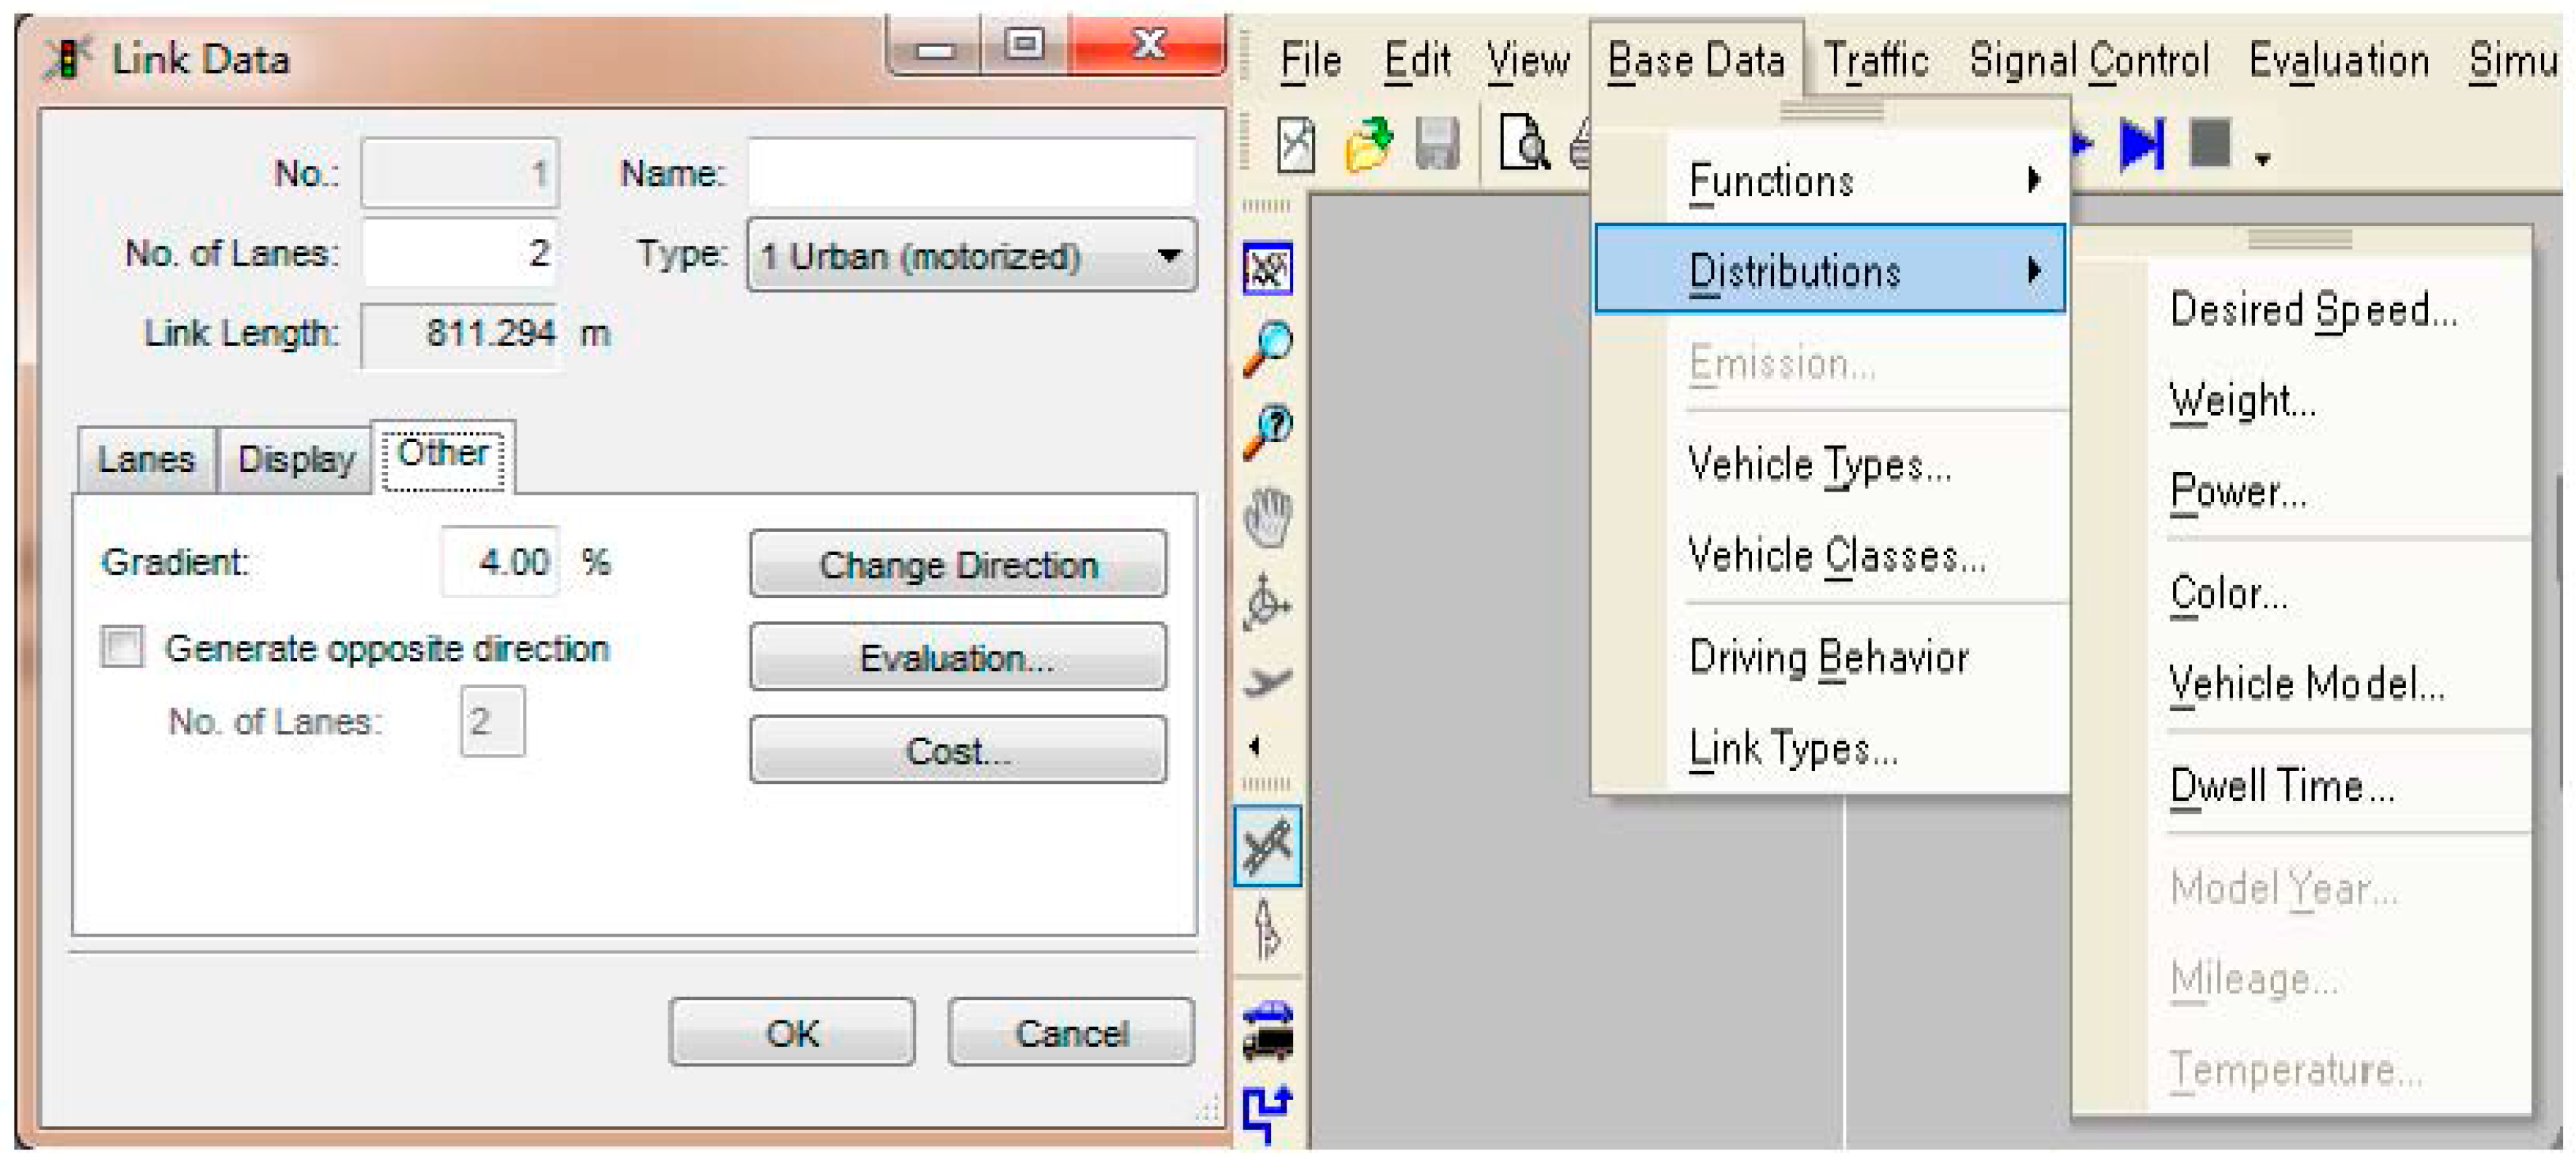Click the New file toolbar icon
Screen dimensions: 2576x1170
point(1296,146)
